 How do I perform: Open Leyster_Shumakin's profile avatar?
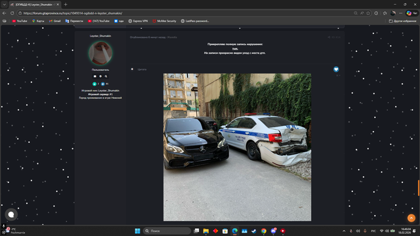100,53
